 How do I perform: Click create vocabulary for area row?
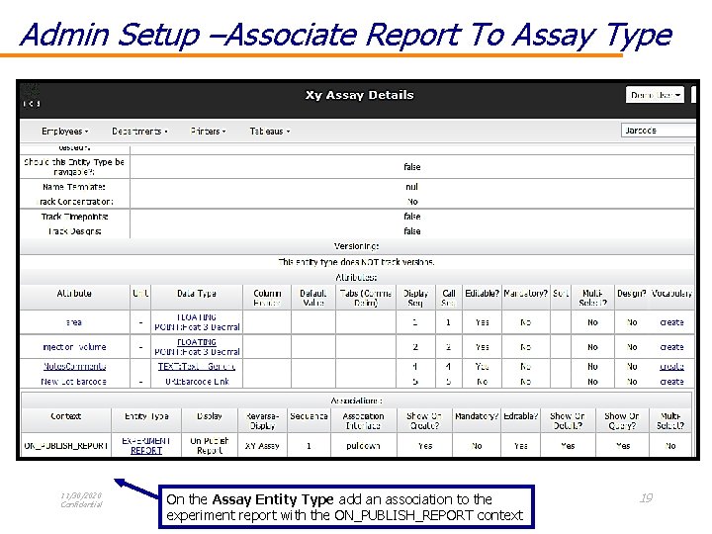coord(671,322)
